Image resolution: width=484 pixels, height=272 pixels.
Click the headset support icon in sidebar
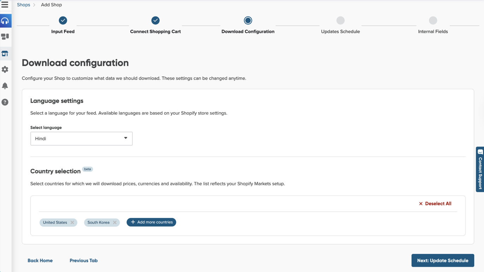[5, 21]
